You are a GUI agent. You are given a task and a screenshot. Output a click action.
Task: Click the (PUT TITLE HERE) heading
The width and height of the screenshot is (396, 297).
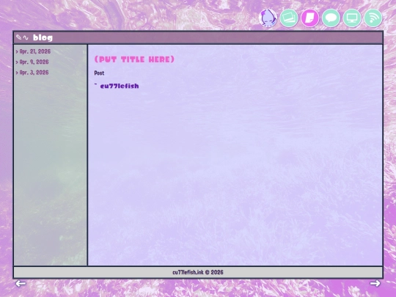coord(134,59)
